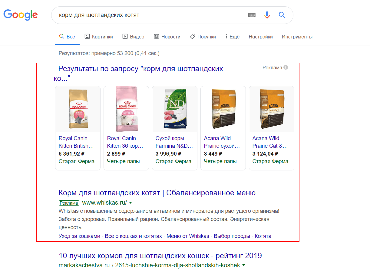Open the on-screen keyboard icon

(x=252, y=15)
